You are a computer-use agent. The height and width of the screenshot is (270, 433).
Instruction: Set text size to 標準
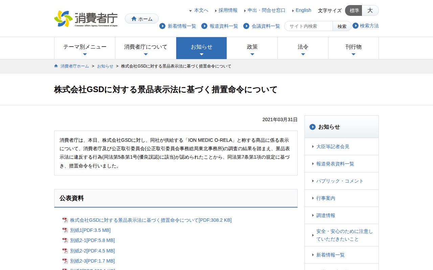(354, 10)
